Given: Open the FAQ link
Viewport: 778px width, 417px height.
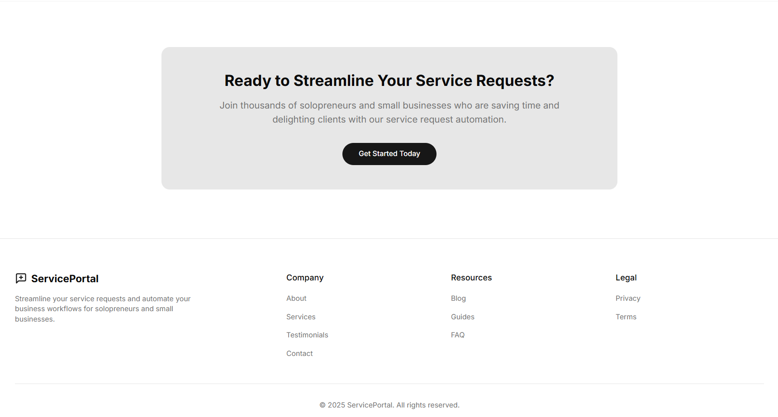Looking at the screenshot, I should coord(458,335).
